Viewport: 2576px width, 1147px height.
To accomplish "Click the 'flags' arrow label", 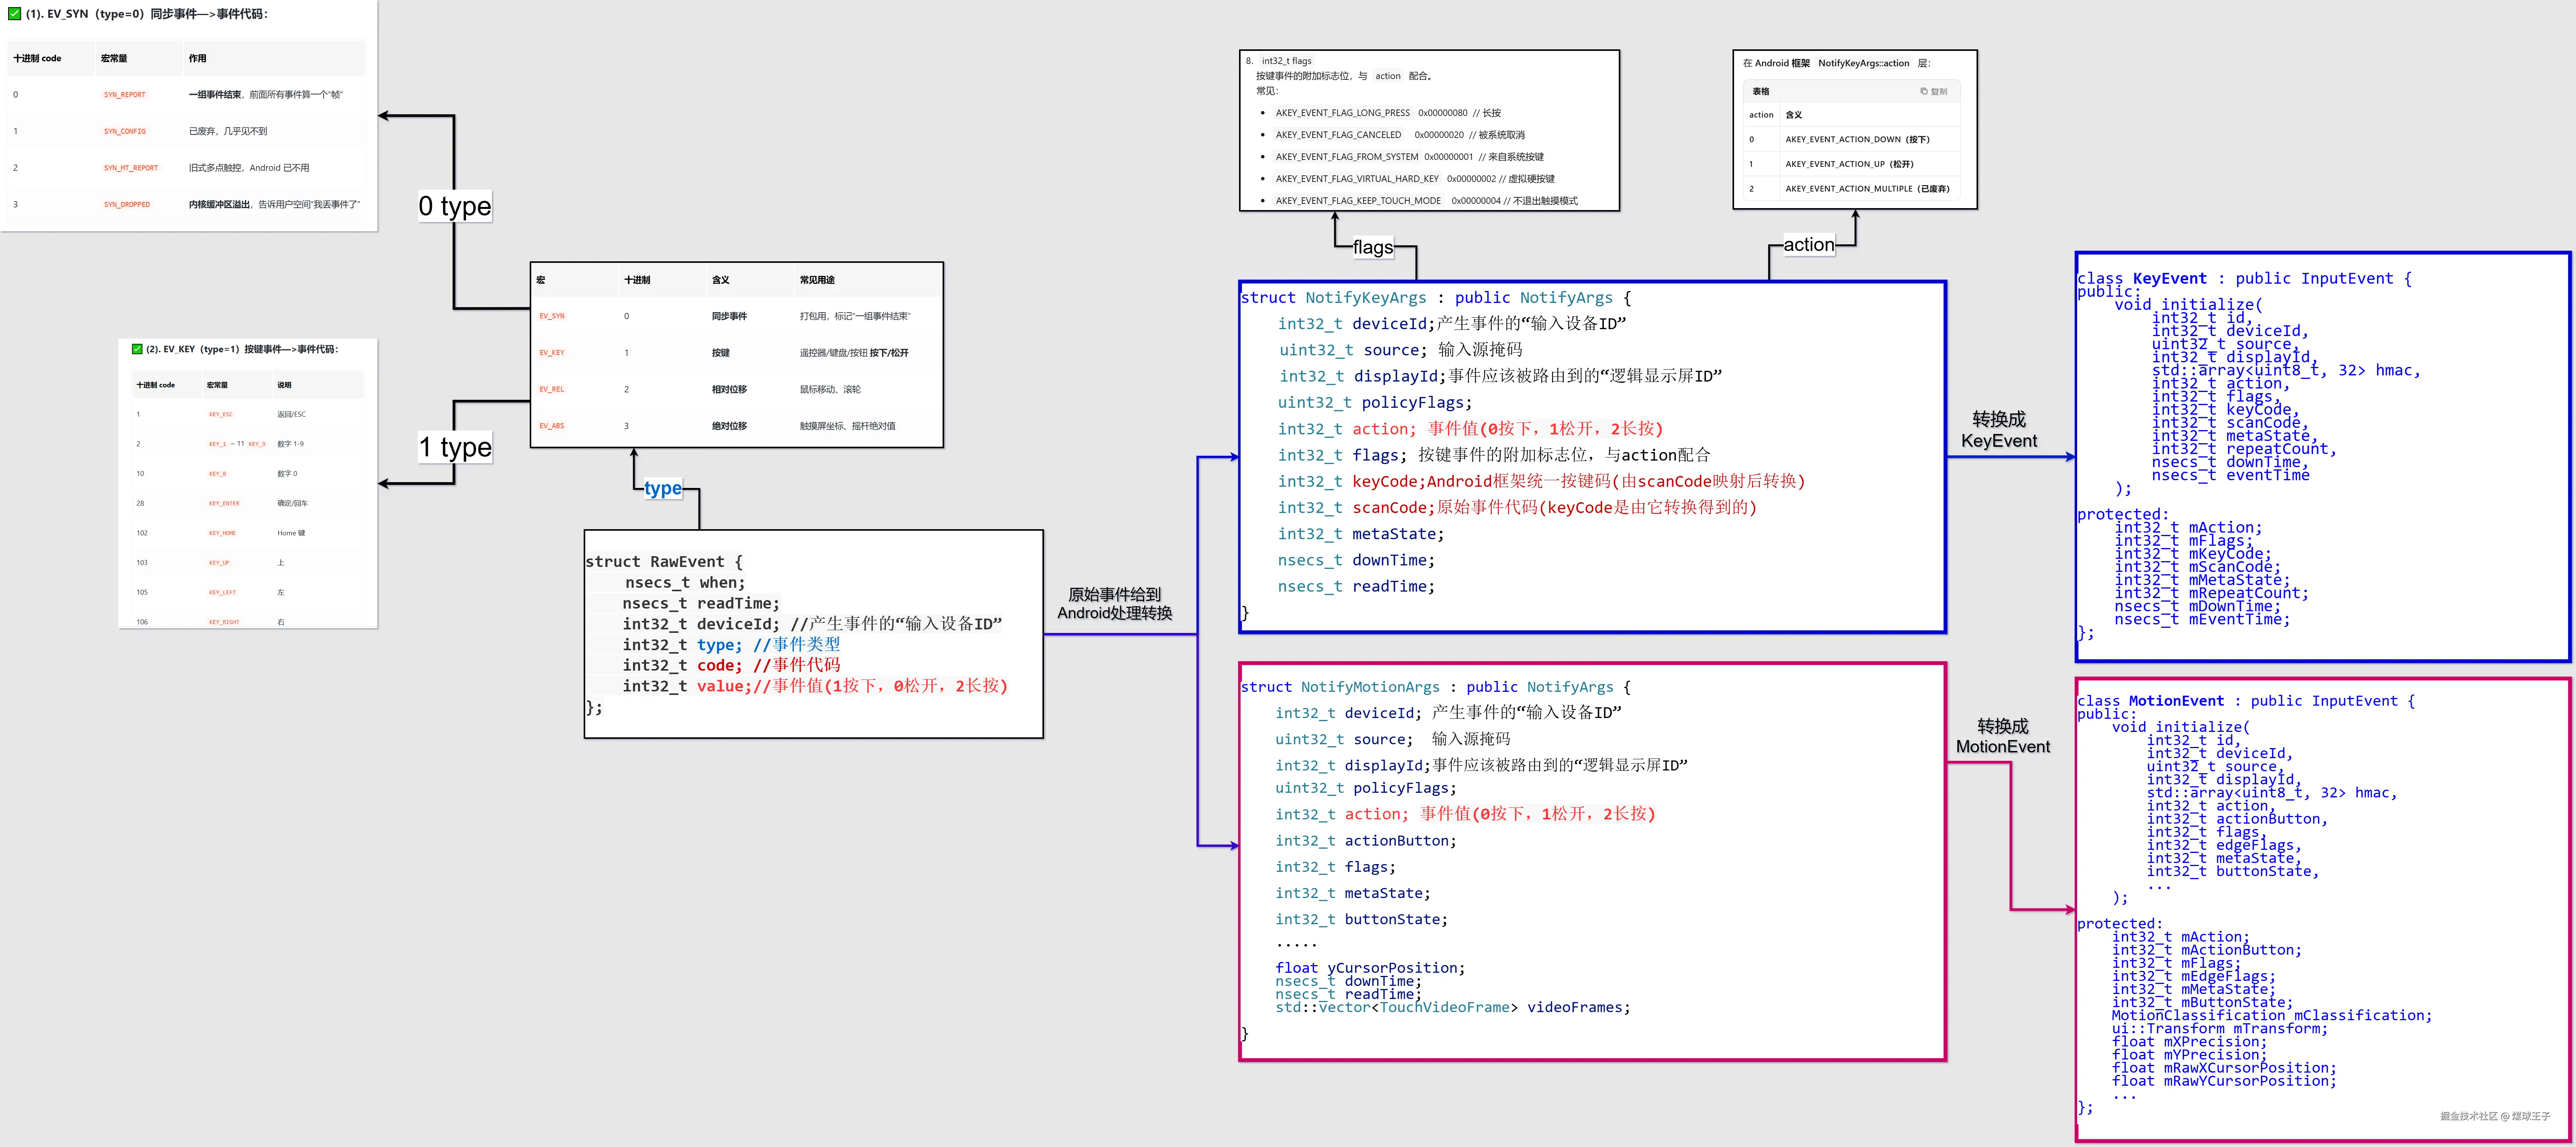I will (x=1372, y=247).
